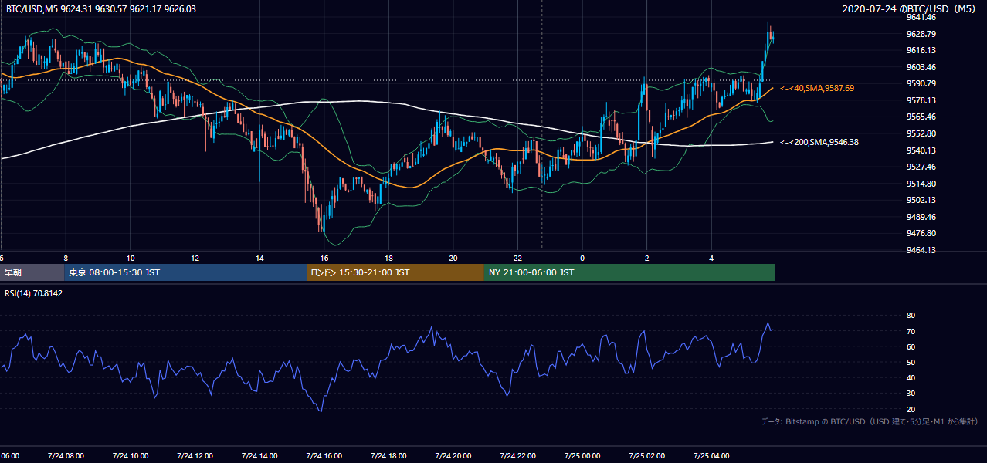987x463 pixels.
Task: Click the bottom time label 7/24 10:00
Action: 130,456
